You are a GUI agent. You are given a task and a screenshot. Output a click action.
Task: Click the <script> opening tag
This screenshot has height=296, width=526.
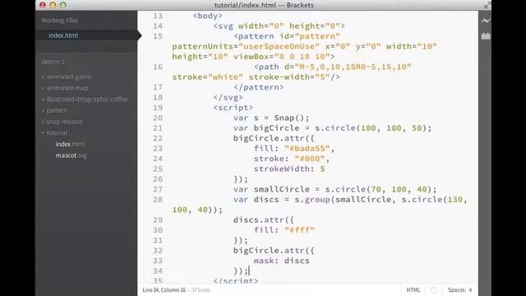(233, 108)
